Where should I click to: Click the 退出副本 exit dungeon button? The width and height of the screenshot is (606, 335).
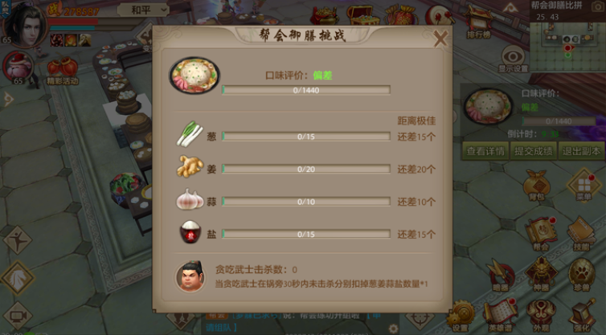point(581,151)
